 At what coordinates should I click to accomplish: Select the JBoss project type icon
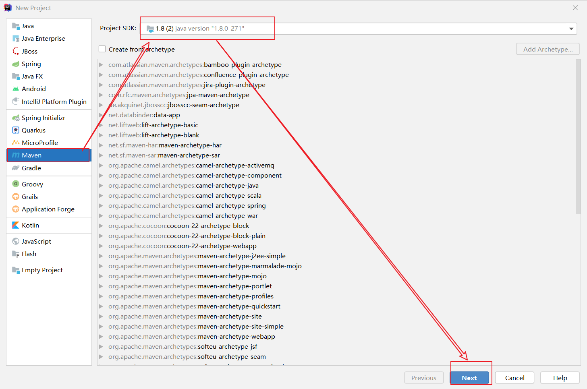(x=16, y=51)
